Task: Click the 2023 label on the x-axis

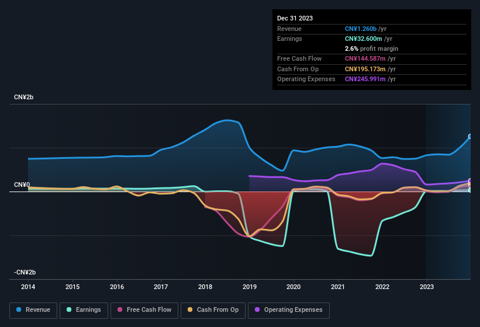Action: 427,287
